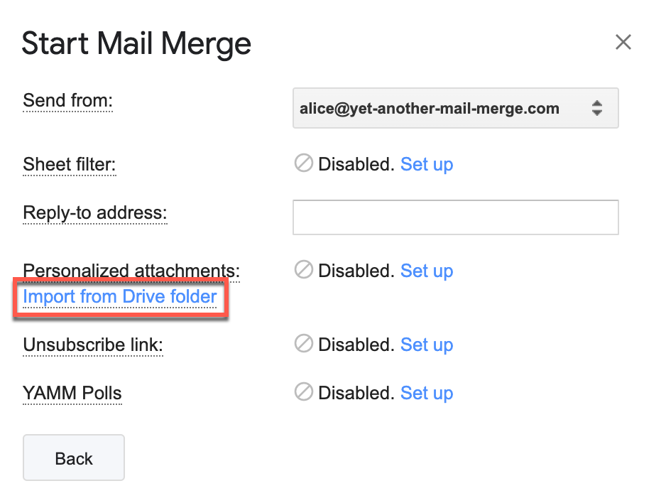Click the up-down arrows in sender selector
The image size is (666, 503).
click(x=597, y=109)
